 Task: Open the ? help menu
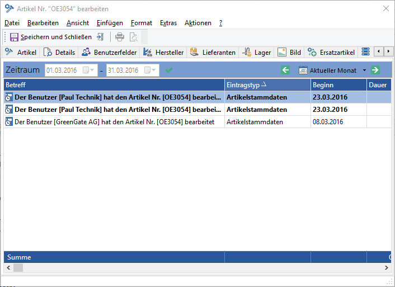220,23
